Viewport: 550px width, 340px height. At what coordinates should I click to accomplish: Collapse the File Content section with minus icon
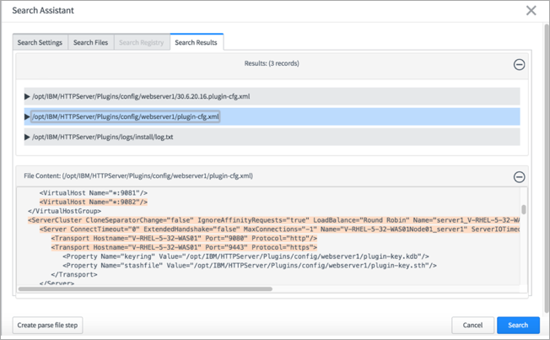click(x=519, y=177)
